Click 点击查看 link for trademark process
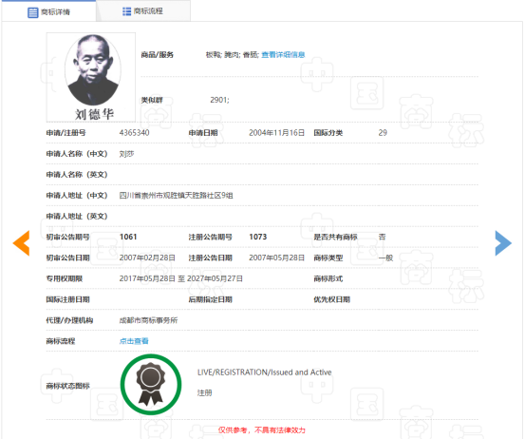Screen dimensions: 525x439 tap(134, 341)
